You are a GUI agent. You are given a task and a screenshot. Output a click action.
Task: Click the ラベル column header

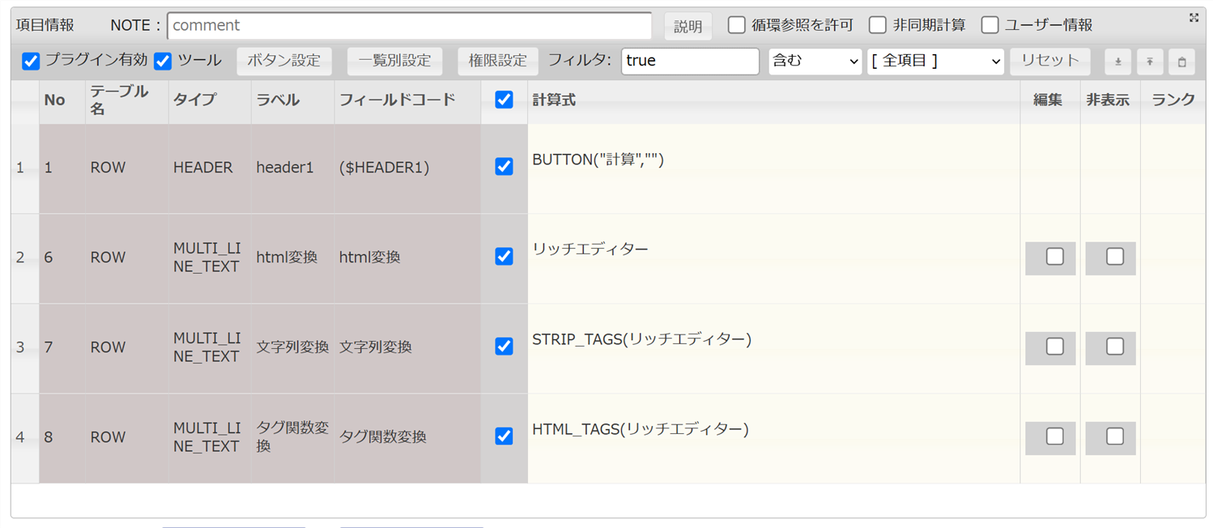293,101
